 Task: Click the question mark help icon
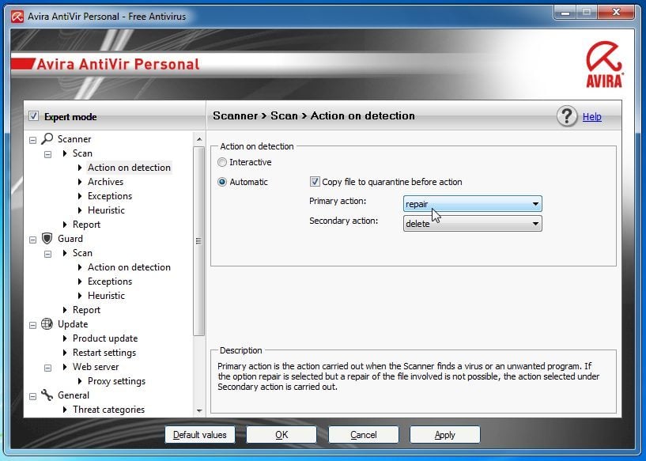click(567, 116)
